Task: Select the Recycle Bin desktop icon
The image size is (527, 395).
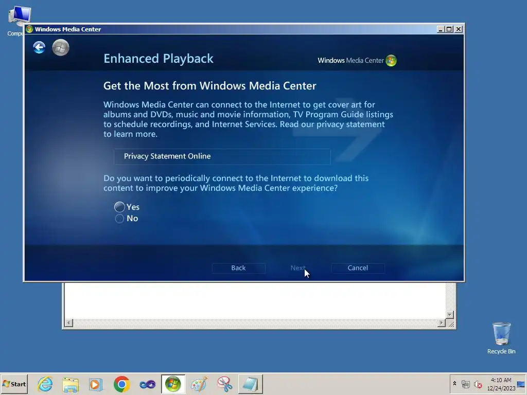Action: [501, 338]
